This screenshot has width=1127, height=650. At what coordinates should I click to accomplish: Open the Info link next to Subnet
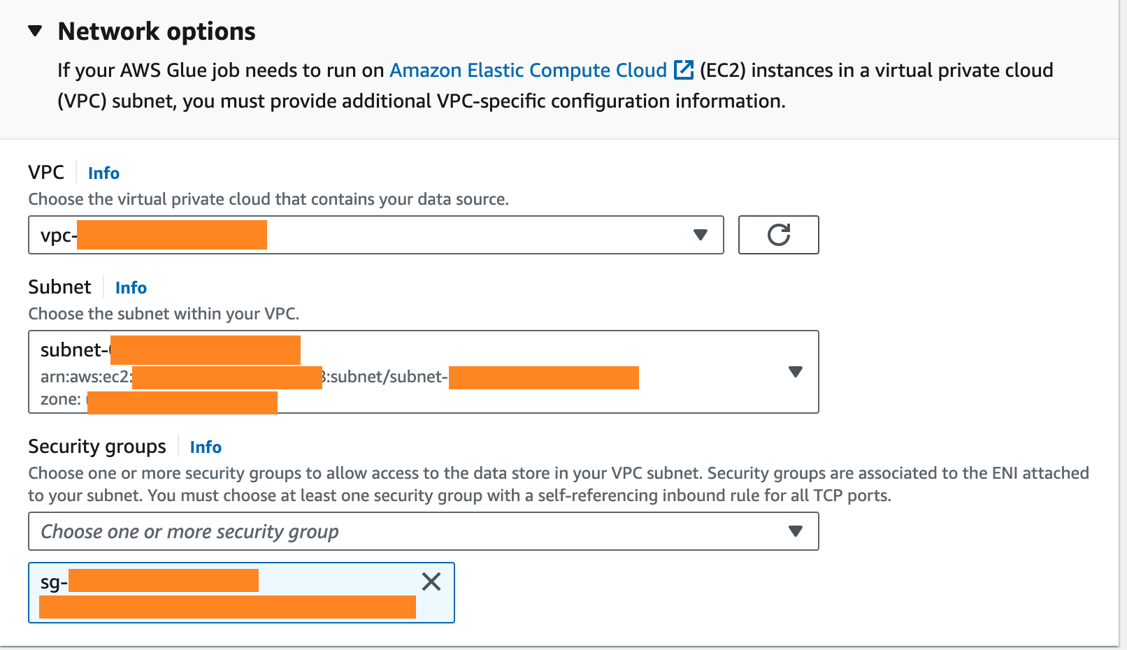(131, 288)
